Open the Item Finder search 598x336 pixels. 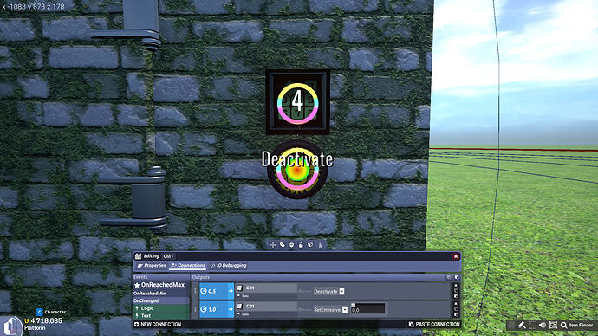576,325
